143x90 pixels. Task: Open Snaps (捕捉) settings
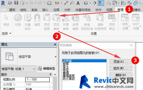37,20
